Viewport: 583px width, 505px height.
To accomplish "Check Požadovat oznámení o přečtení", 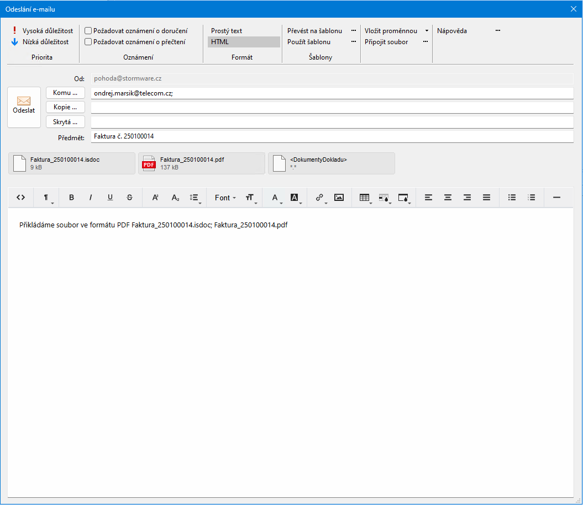I will click(x=88, y=42).
